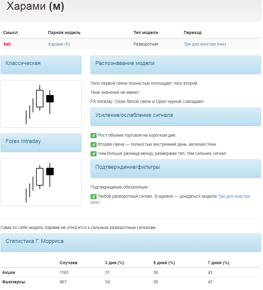Image resolution: width=263 pixels, height=290 pixels.
Task: Click the Статистика Г. Морриса section header
Action: click(x=131, y=243)
